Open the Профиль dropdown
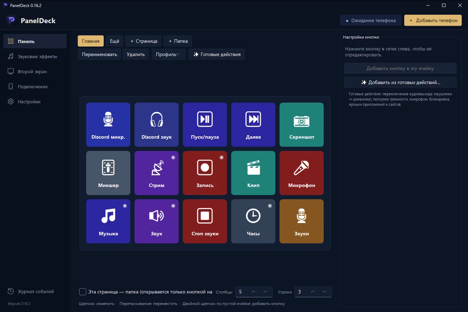 168,55
